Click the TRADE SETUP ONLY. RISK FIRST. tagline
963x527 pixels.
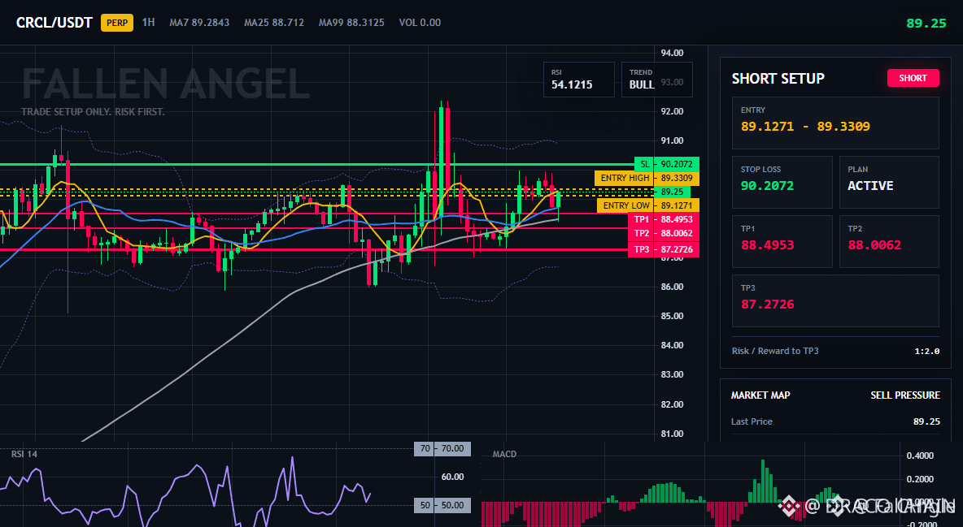93,112
